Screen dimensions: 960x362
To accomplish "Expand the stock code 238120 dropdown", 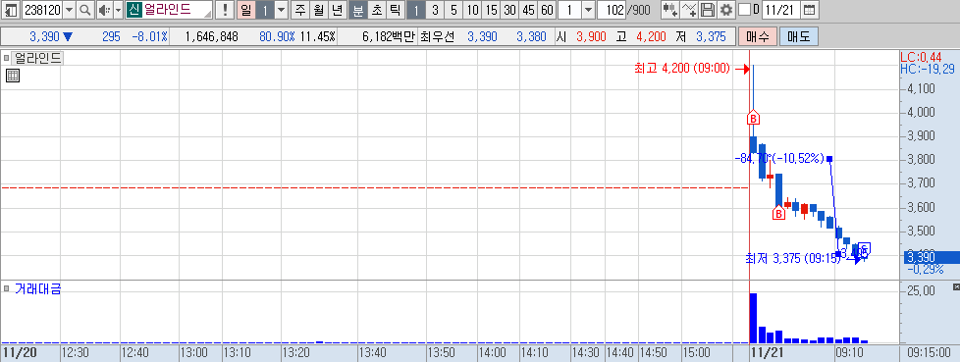I will (x=69, y=10).
